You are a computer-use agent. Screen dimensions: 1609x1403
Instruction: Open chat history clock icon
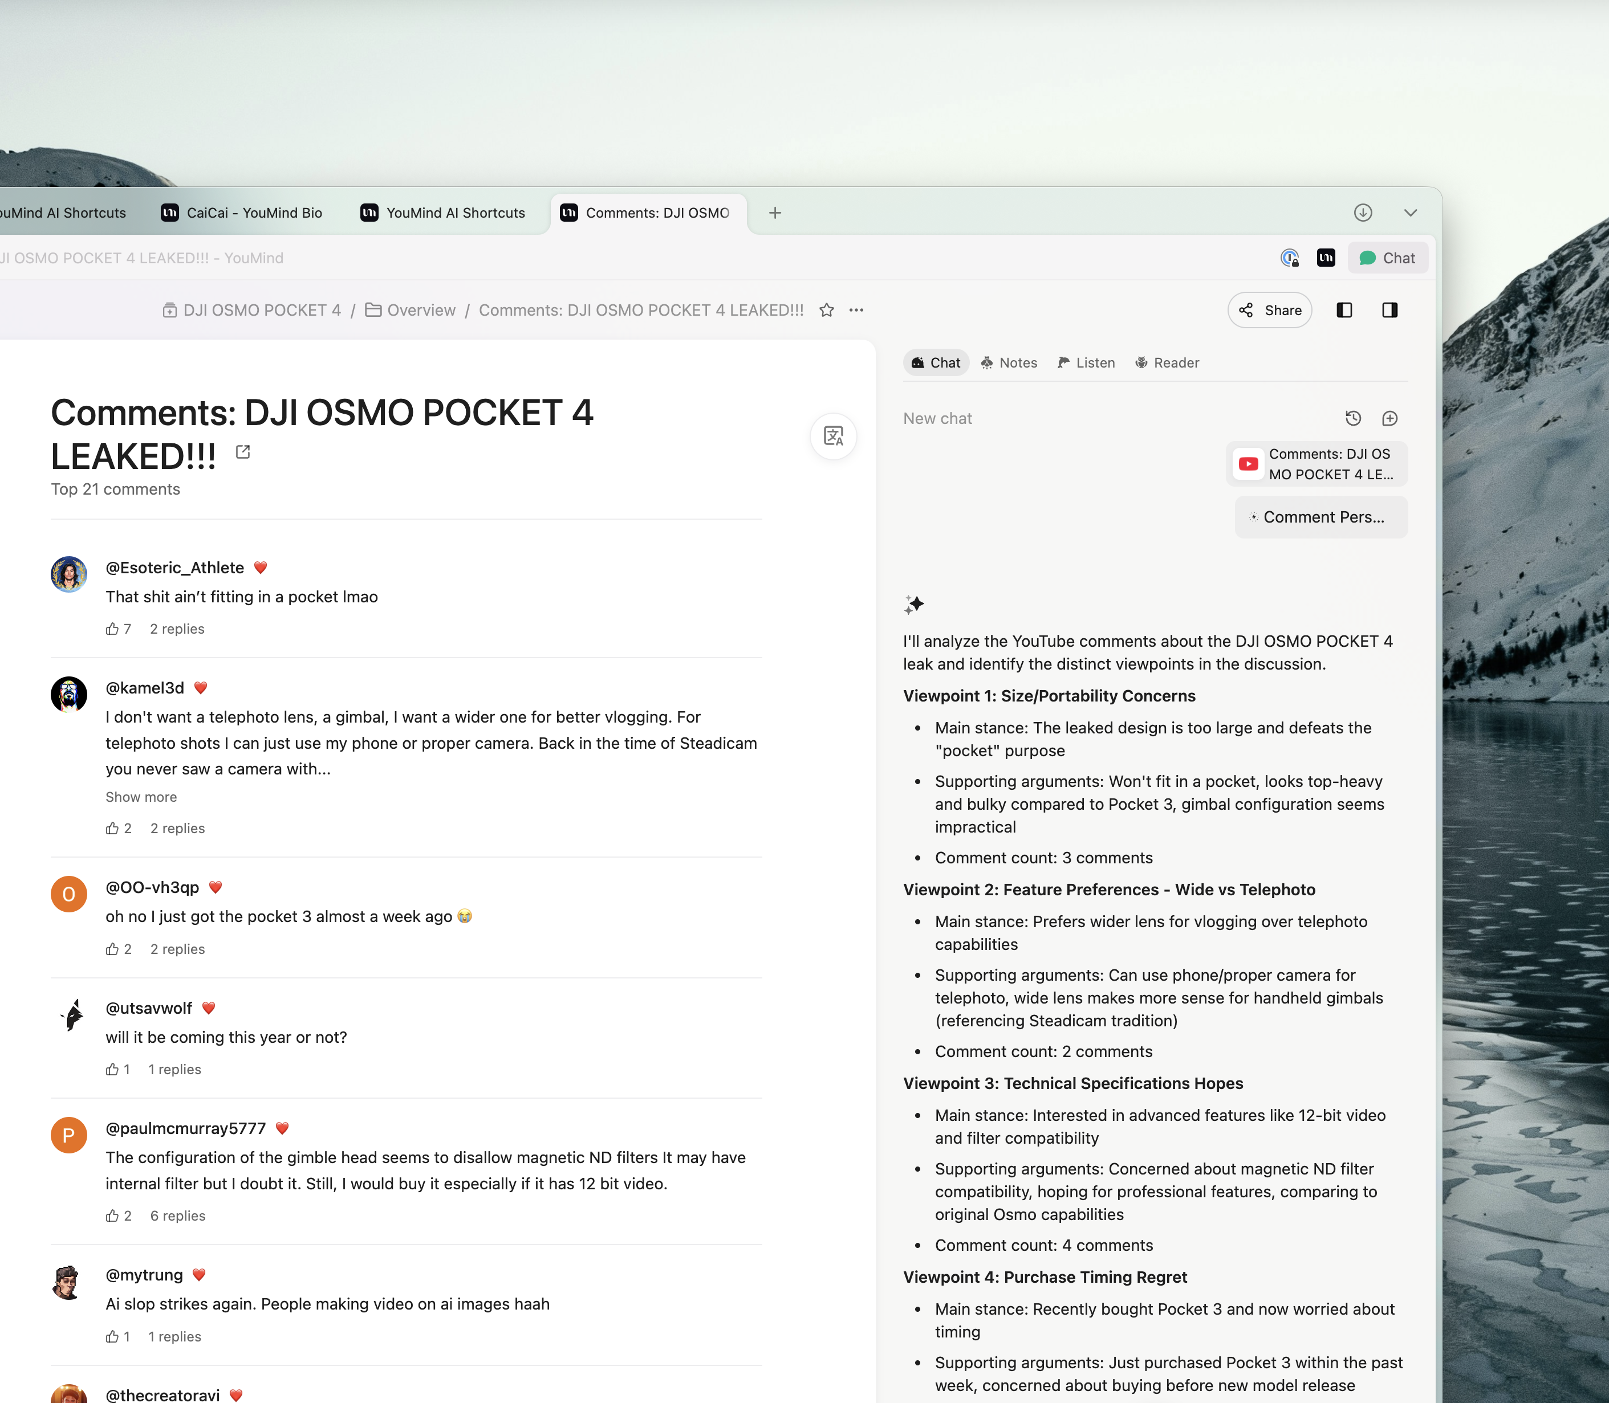[x=1353, y=418]
